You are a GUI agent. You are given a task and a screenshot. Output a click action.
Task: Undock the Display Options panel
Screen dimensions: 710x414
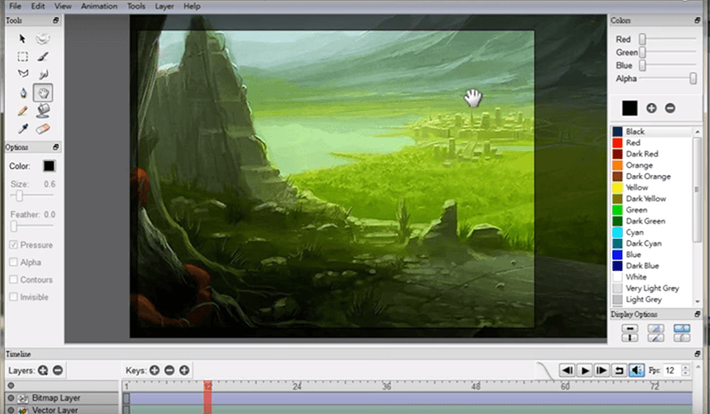coord(698,314)
